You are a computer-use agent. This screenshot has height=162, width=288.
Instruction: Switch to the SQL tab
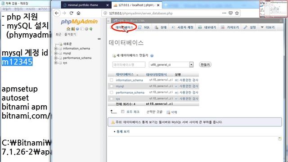(x=144, y=27)
